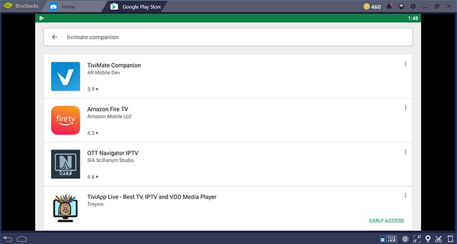Click the 4.3 star rating
457x244 pixels.
coord(93,133)
